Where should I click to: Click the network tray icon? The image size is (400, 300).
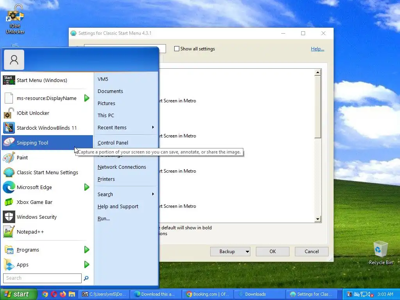(364, 295)
